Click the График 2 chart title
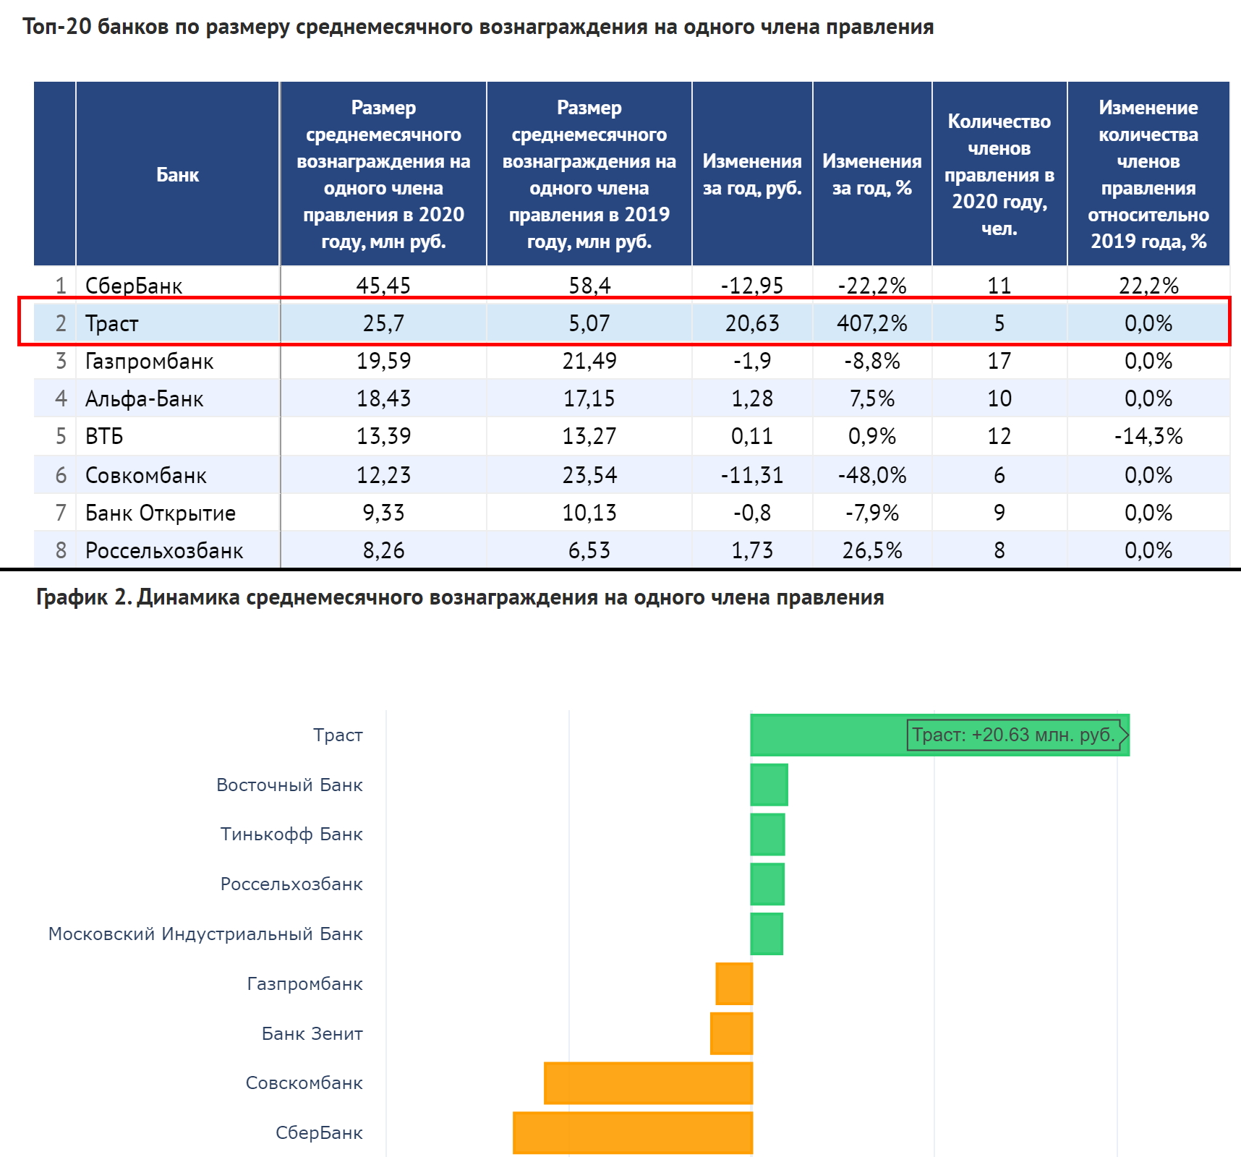The height and width of the screenshot is (1157, 1241). [460, 597]
